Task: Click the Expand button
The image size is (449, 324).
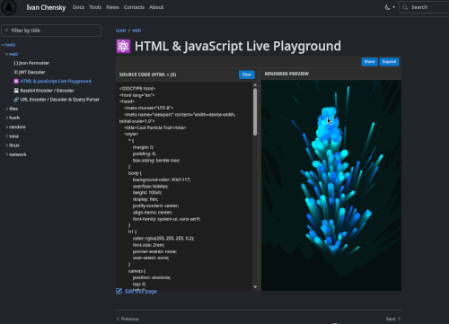Action: coord(389,62)
